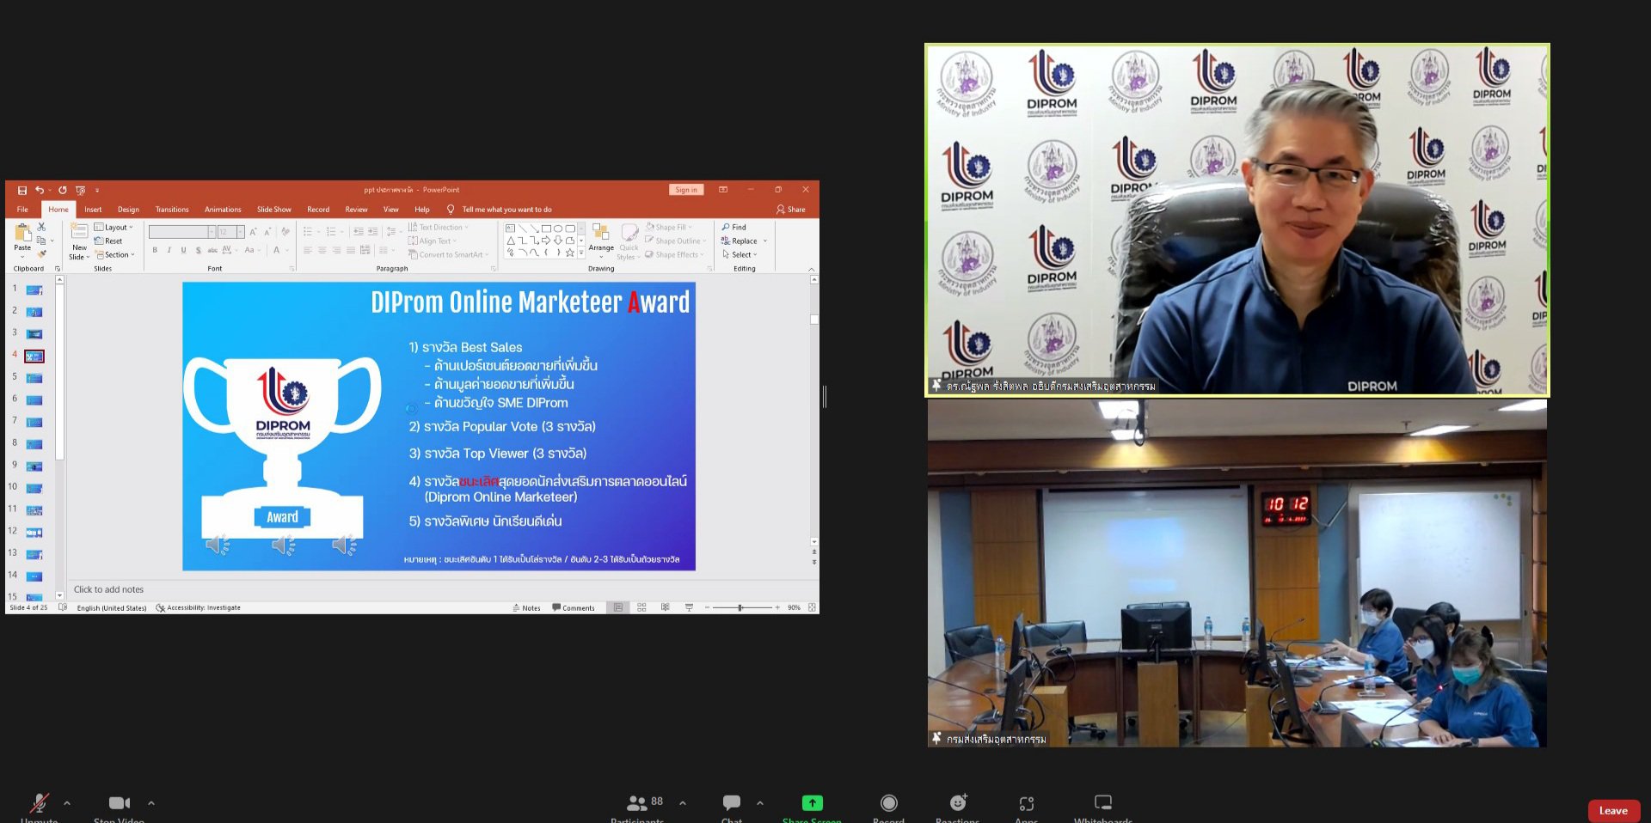Click the green Share Screen icon in Zoom
The height and width of the screenshot is (823, 1651).
point(812,802)
